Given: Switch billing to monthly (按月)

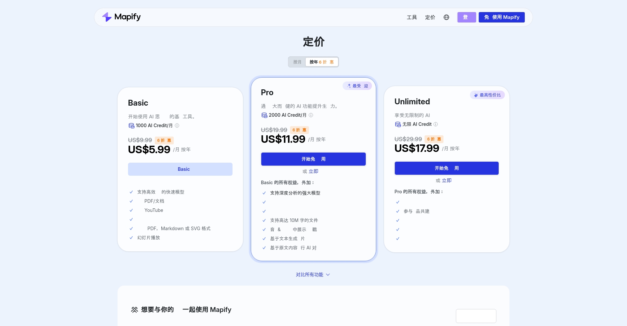Looking at the screenshot, I should (x=297, y=62).
